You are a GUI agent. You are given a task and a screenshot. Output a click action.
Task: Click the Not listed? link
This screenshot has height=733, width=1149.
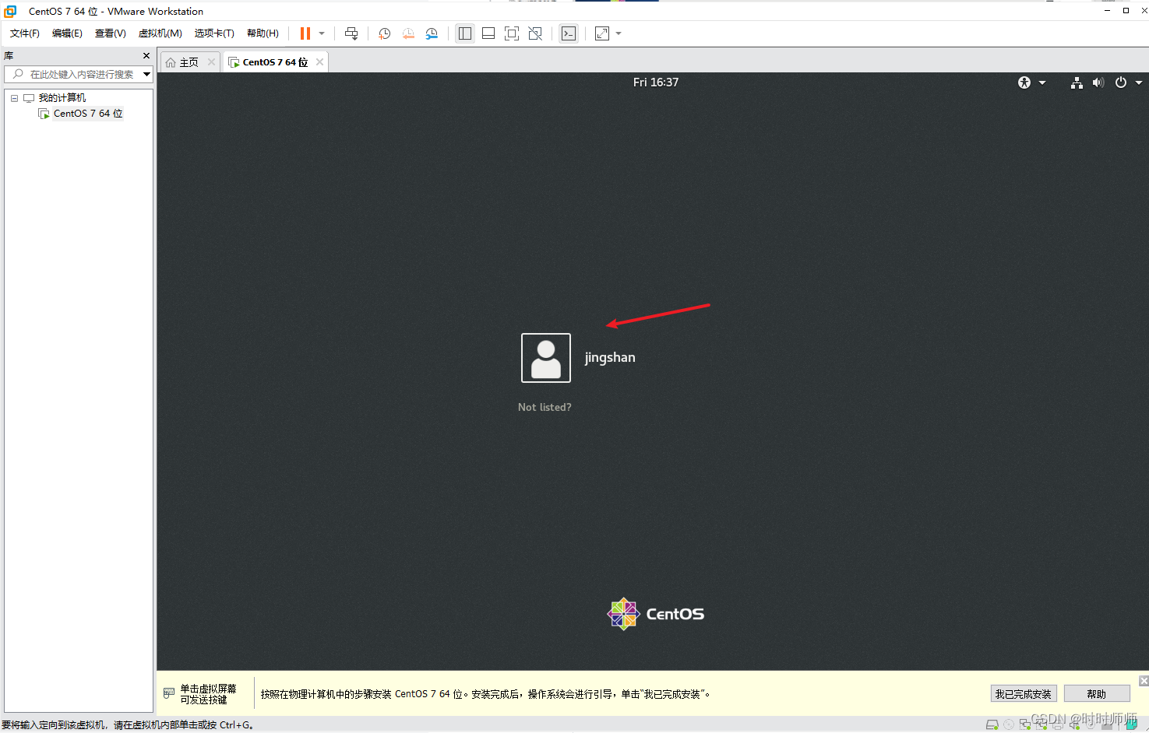pyautogui.click(x=545, y=407)
